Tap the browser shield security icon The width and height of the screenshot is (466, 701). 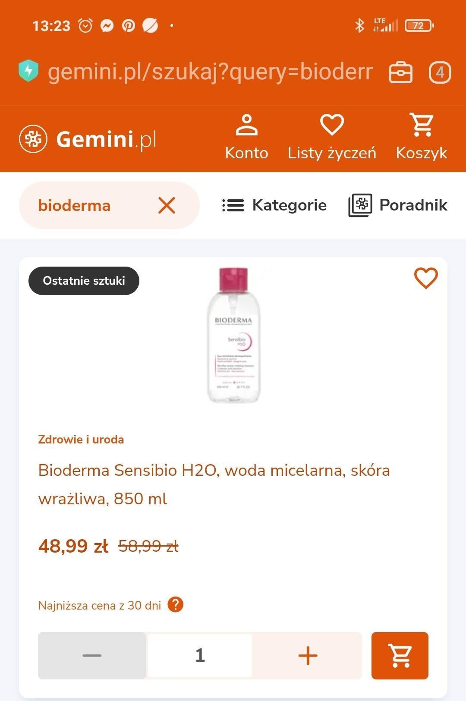[29, 71]
